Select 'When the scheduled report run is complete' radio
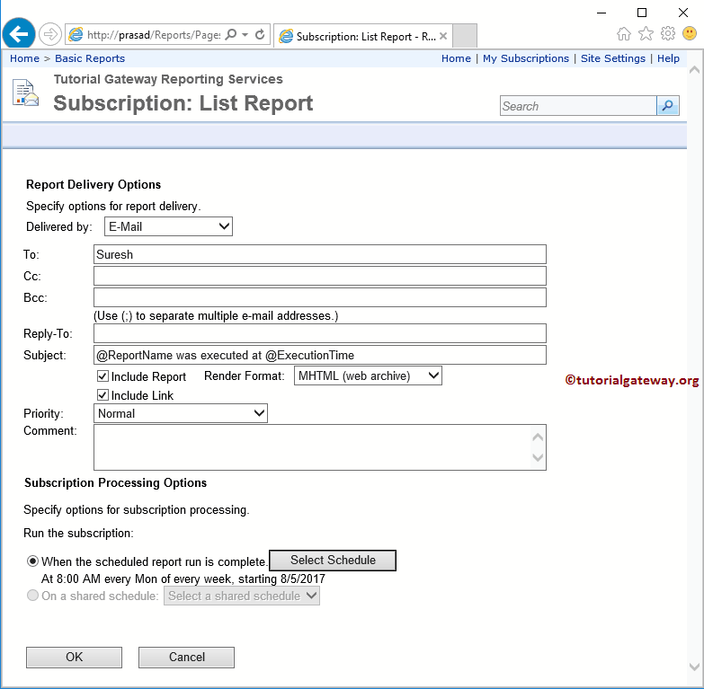The width and height of the screenshot is (704, 689). click(x=32, y=561)
